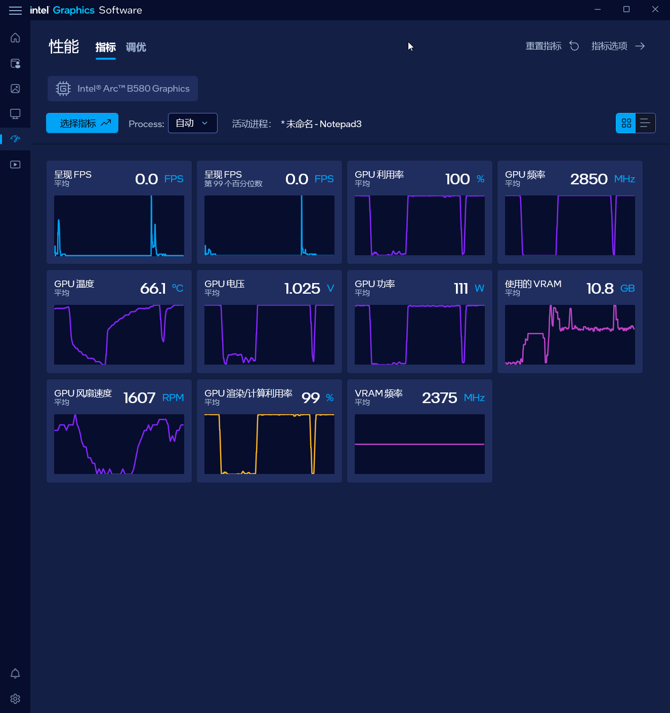Click the 选择指标 button

click(82, 123)
